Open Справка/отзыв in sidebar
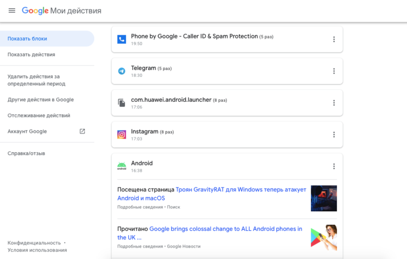Image resolution: width=407 pixels, height=259 pixels. [x=26, y=153]
